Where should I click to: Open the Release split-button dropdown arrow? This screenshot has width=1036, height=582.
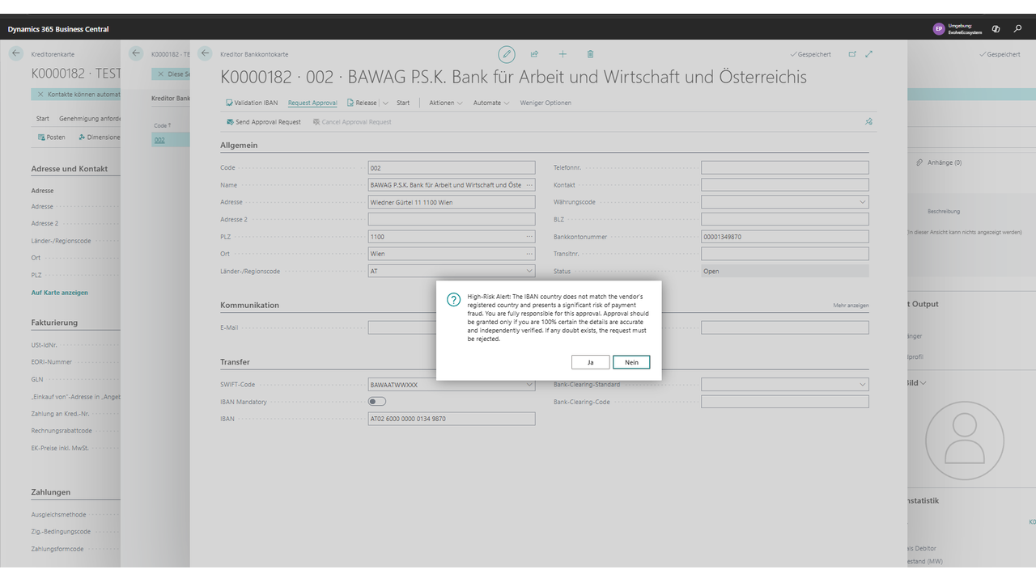click(385, 103)
